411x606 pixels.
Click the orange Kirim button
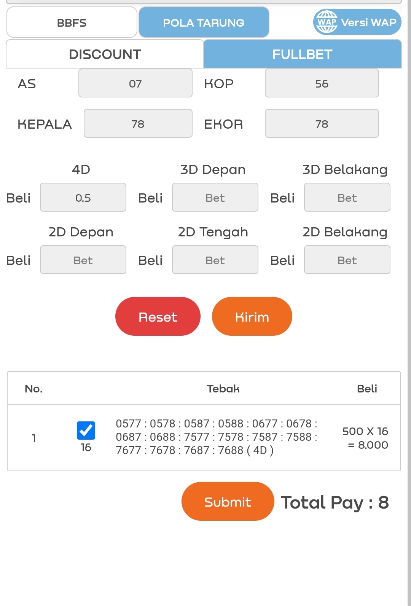tap(252, 317)
